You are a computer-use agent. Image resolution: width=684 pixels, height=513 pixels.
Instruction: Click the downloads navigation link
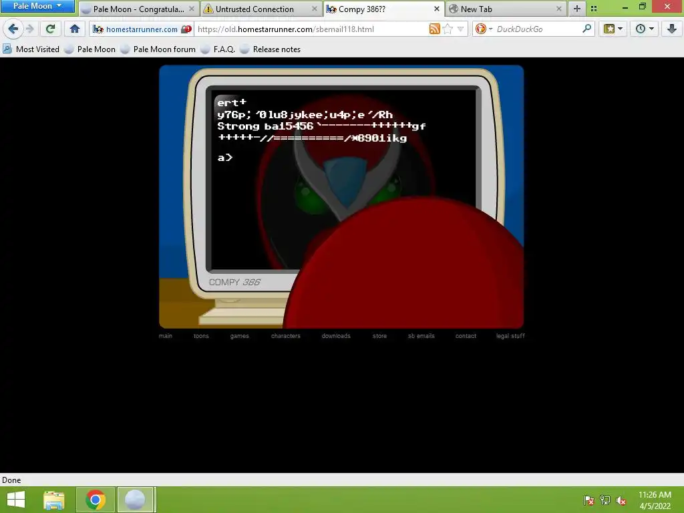click(336, 336)
